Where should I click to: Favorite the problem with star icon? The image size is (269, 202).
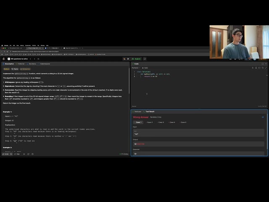click(x=24, y=154)
